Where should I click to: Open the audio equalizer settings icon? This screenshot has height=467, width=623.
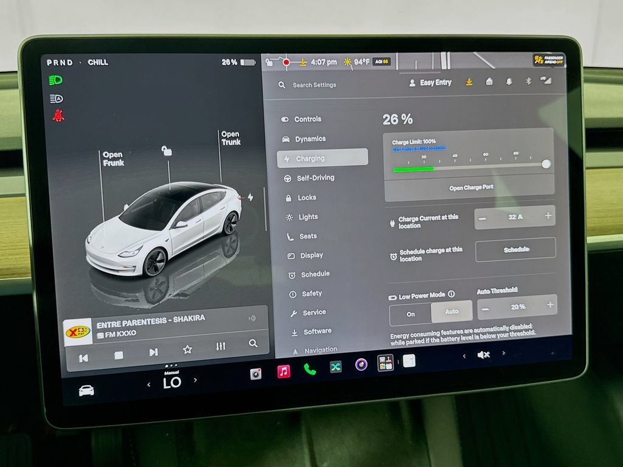(x=221, y=346)
